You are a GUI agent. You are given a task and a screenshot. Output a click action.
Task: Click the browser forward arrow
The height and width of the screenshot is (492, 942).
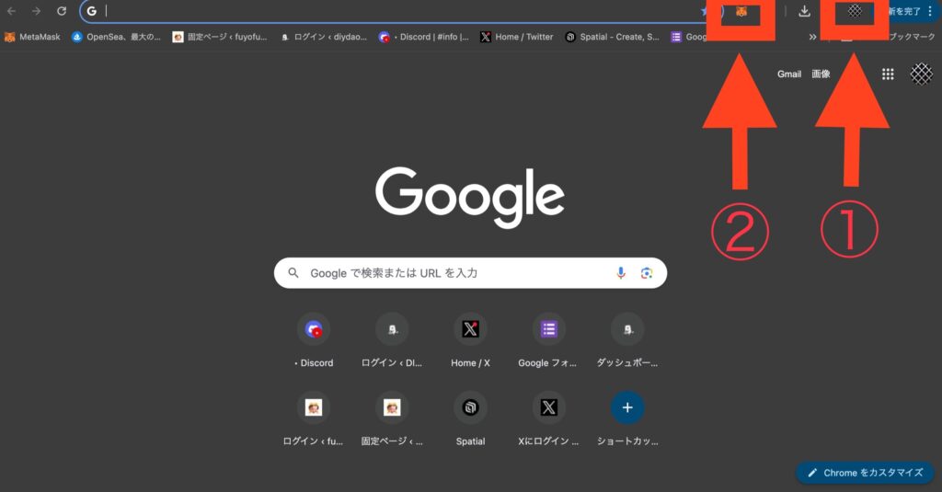point(37,11)
